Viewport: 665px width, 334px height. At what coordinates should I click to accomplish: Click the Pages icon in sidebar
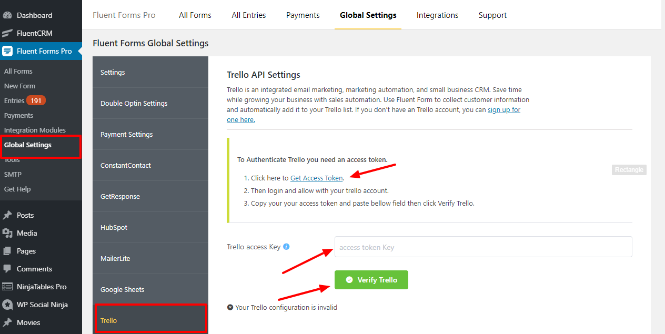point(7,251)
